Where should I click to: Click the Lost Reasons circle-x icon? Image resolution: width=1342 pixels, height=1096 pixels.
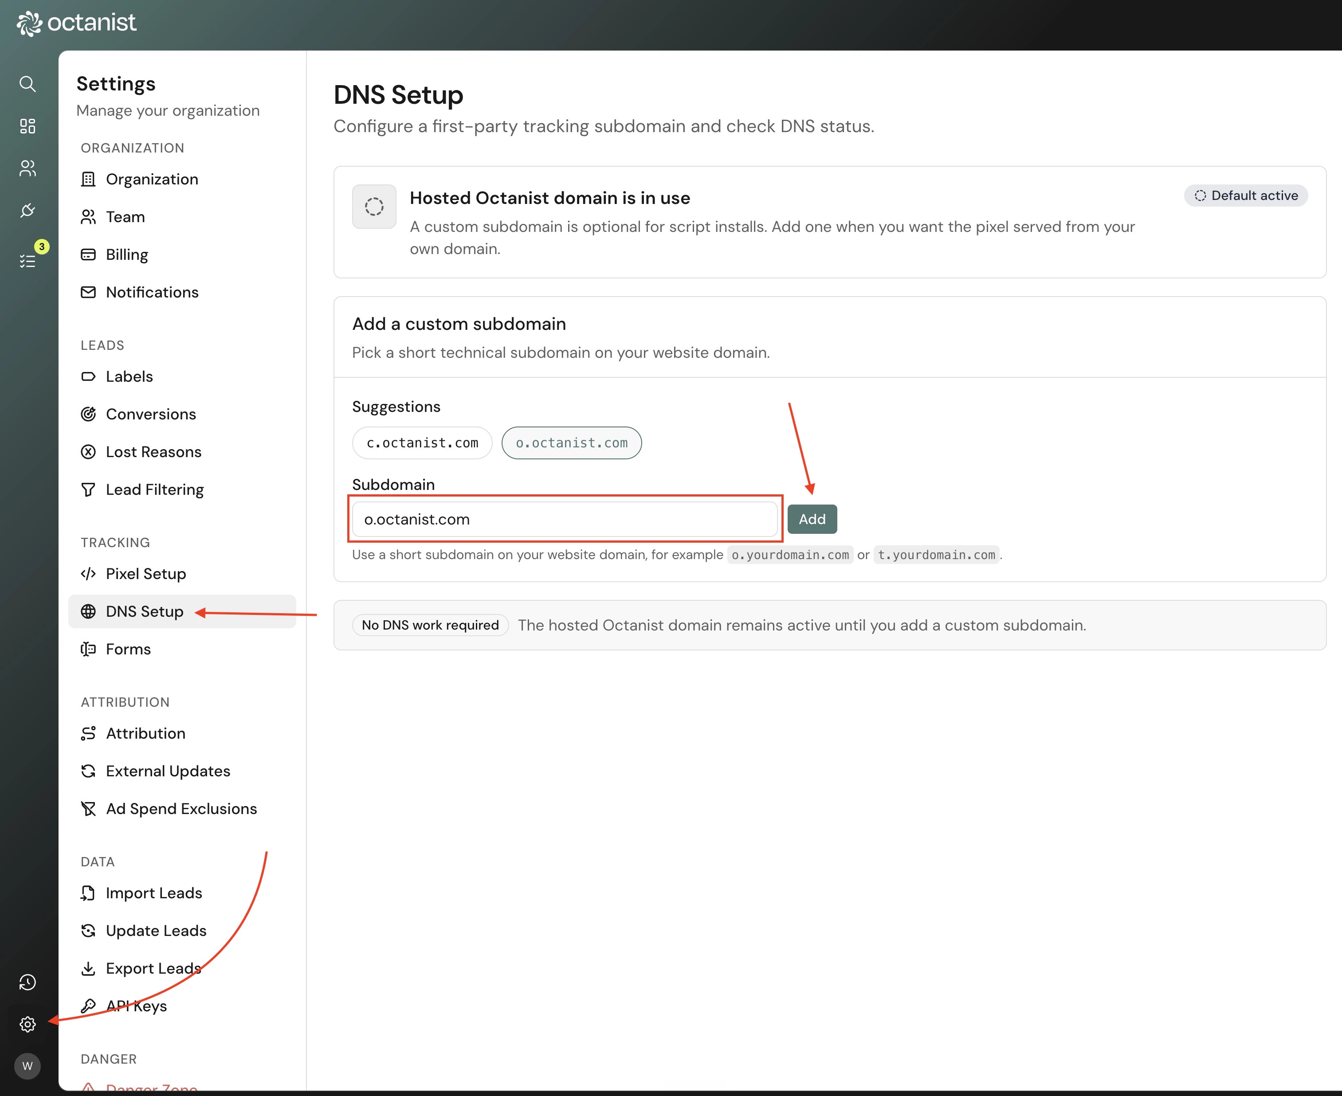pos(88,452)
